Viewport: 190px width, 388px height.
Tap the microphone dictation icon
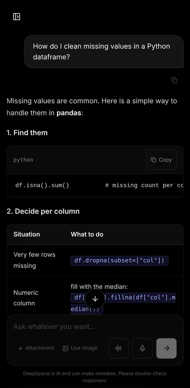pos(142,348)
